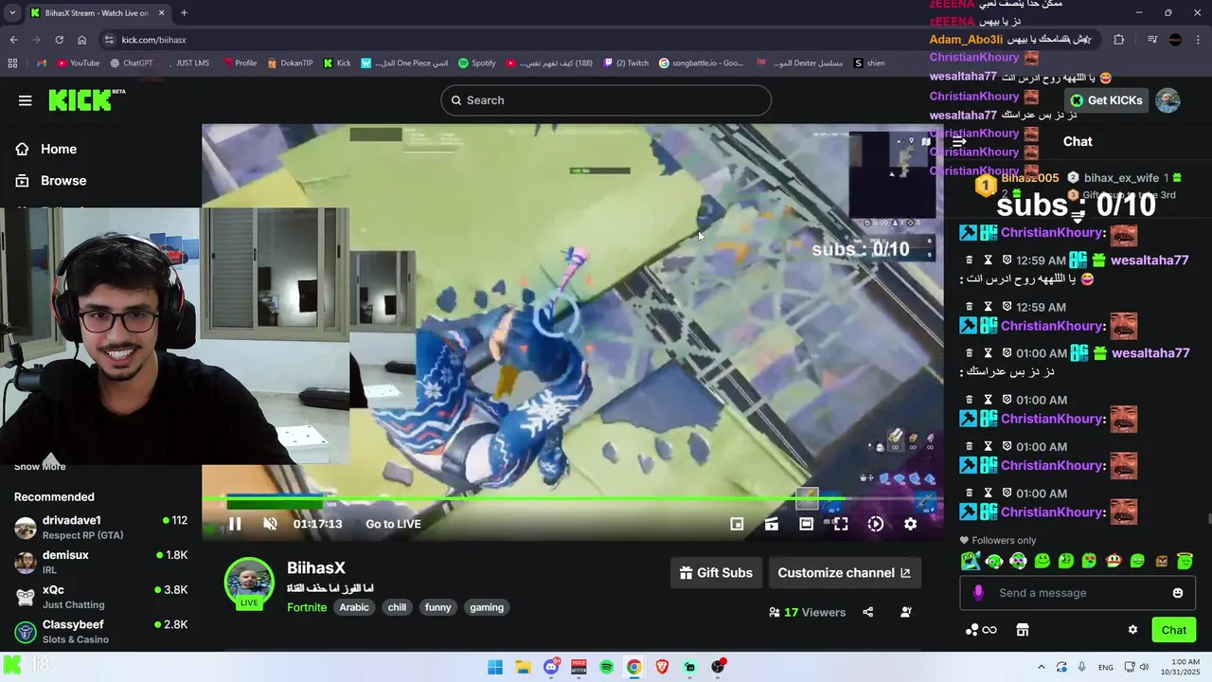Click Go to LIVE in player
The height and width of the screenshot is (682, 1212).
pyautogui.click(x=393, y=524)
